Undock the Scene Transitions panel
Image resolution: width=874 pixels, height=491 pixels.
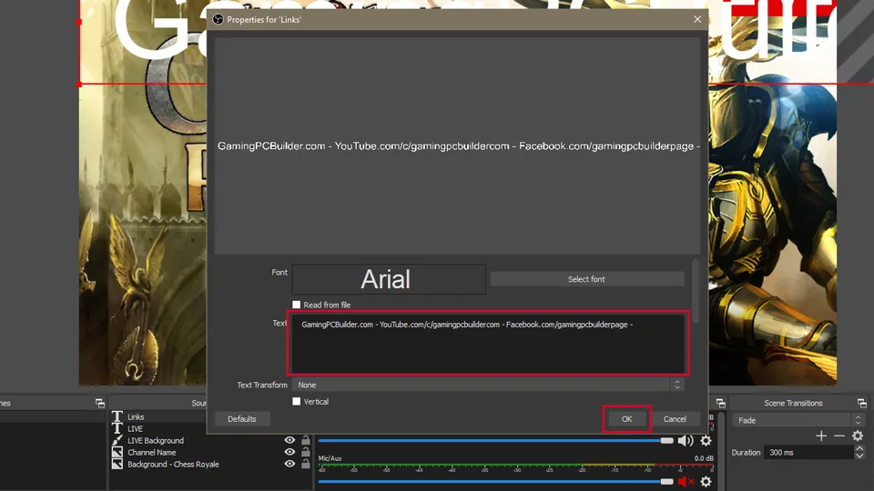[862, 403]
